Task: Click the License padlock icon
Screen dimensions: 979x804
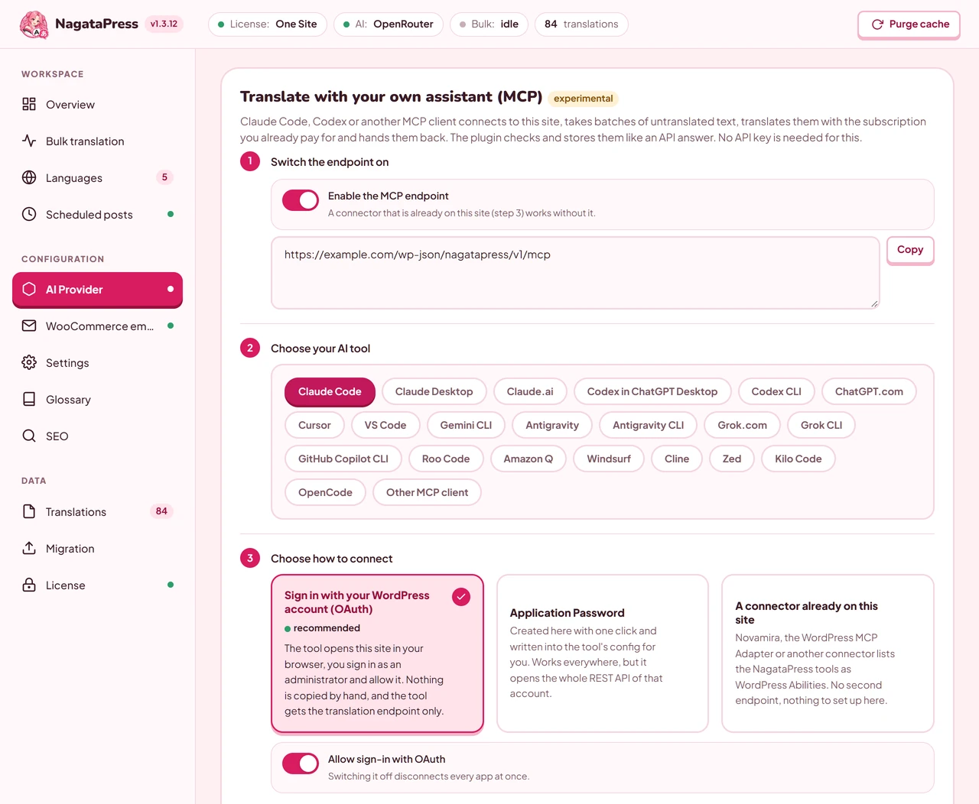Action: (29, 585)
